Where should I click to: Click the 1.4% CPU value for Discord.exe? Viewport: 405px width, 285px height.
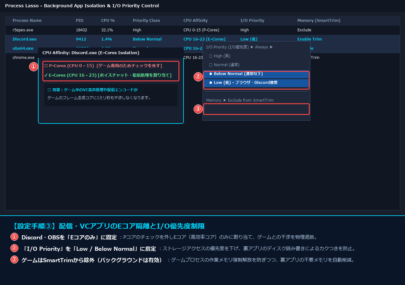pos(107,39)
